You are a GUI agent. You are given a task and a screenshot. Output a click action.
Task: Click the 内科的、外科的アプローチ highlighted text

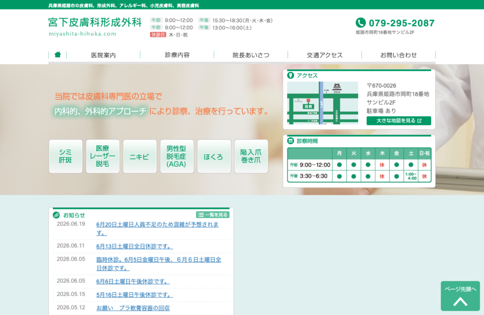[x=100, y=111]
